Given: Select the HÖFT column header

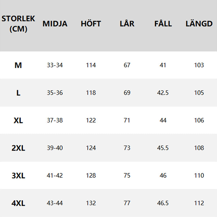Looking at the screenshot, I should pyautogui.click(x=91, y=24).
